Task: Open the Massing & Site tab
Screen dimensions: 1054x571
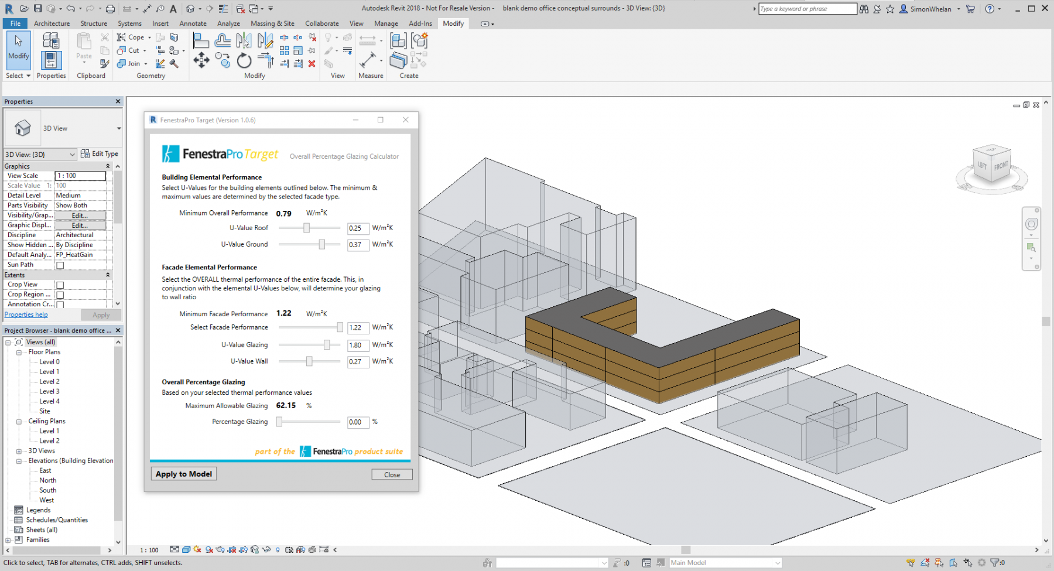Action: coord(272,23)
